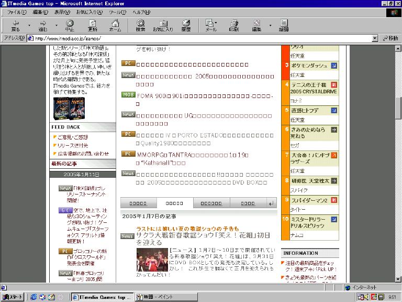Click the 新 badge beside テニスの王子様
The width and height of the screenshot is (402, 302).
334,85
